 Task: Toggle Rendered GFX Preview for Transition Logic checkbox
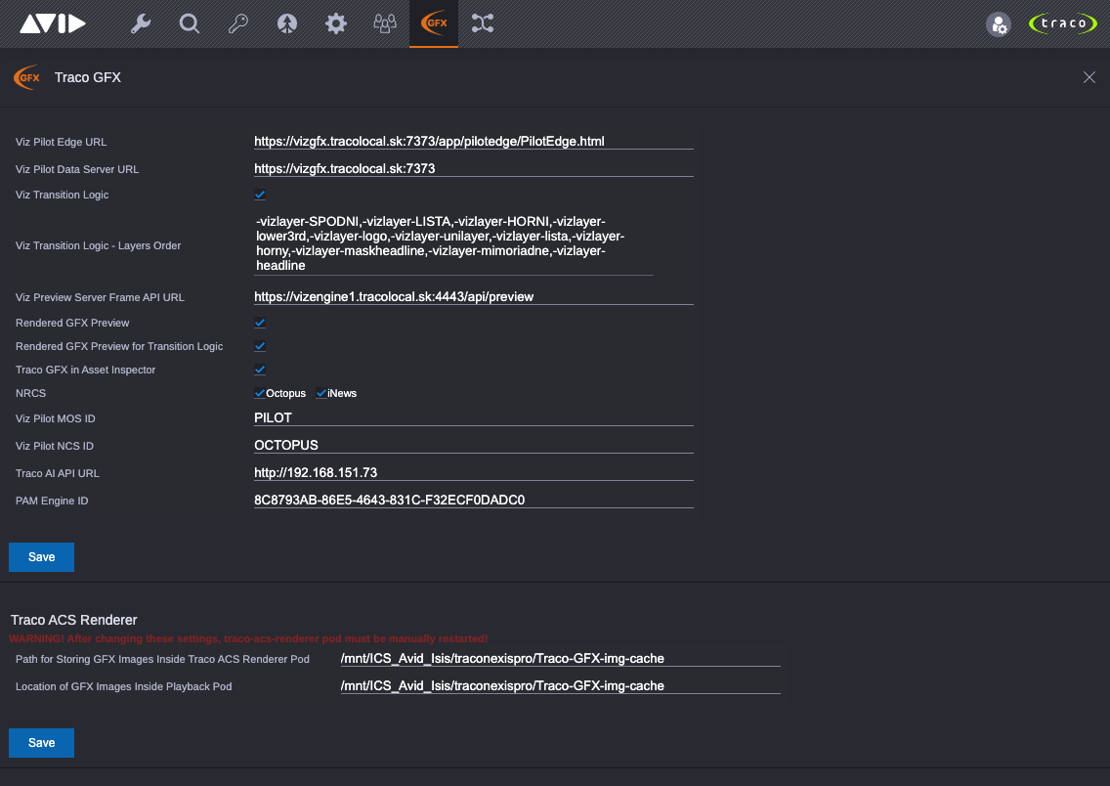260,346
